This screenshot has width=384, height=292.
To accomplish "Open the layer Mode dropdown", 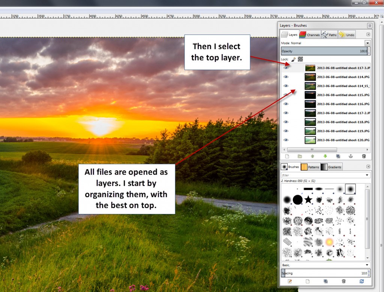I will 367,43.
